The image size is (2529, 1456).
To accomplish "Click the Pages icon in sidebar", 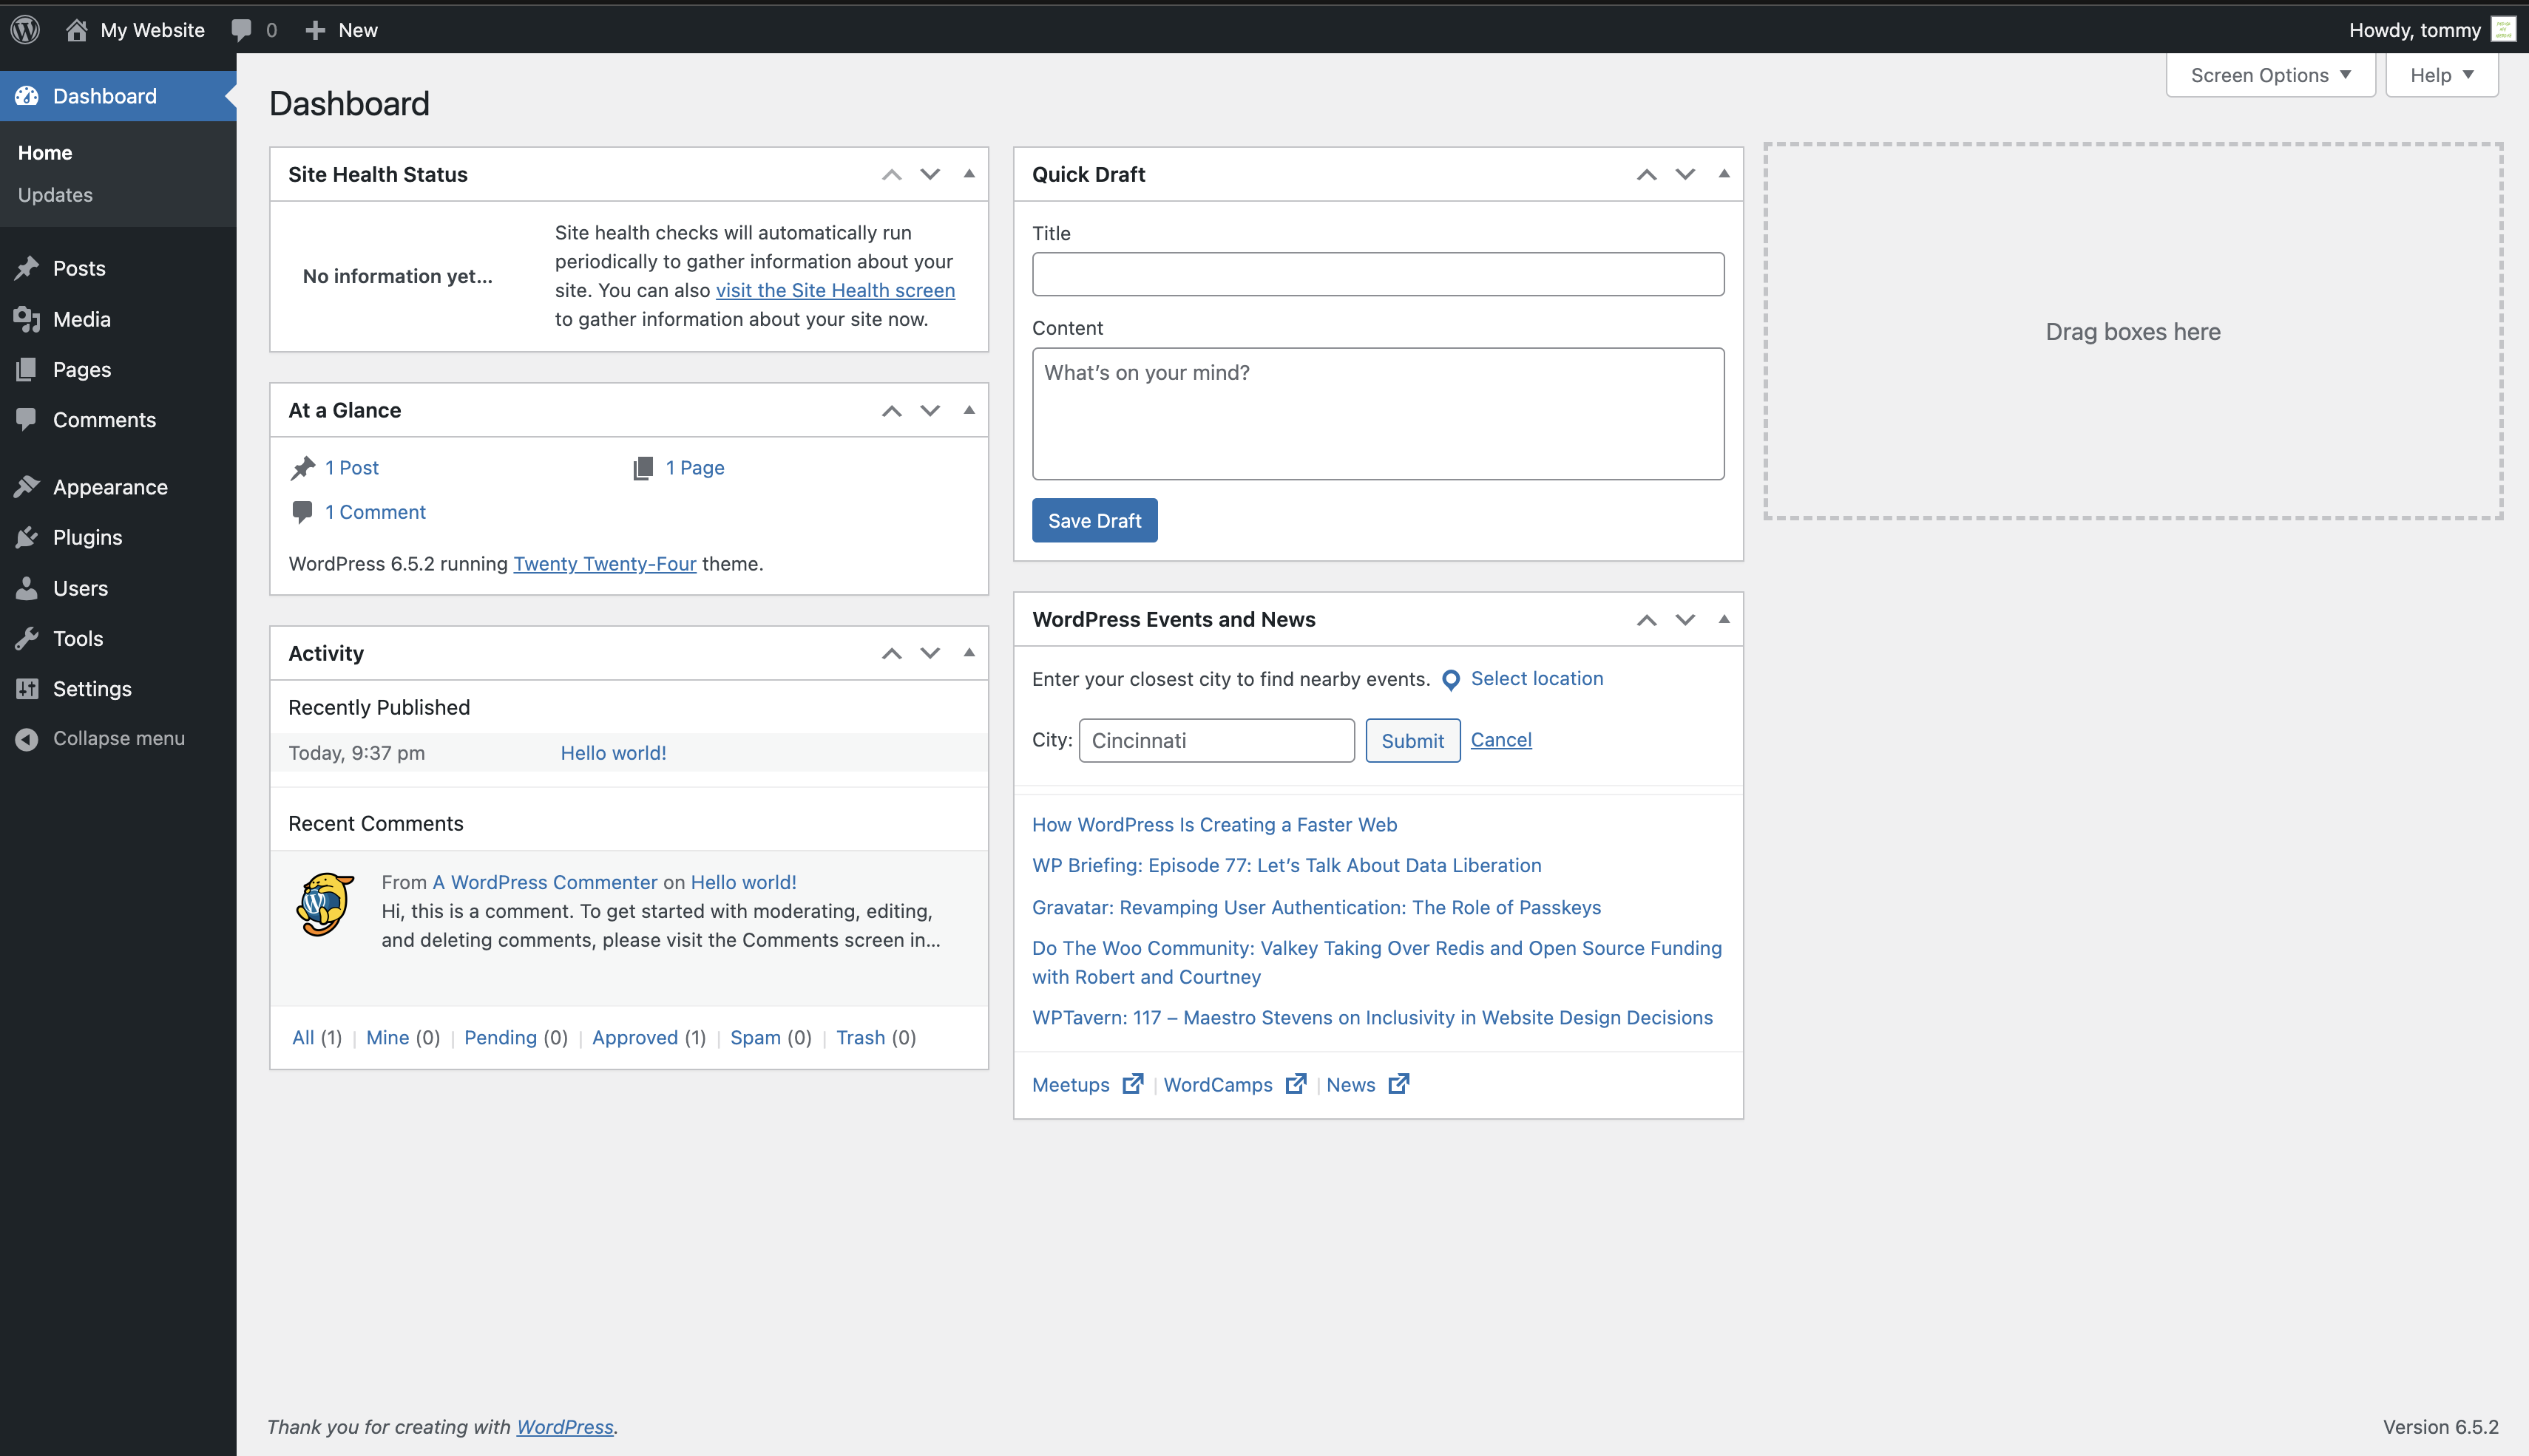I will coord(27,369).
